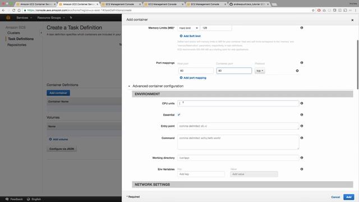Click plus icon of Add port mapping
Image resolution: width=359 pixels, height=202 pixels.
pos(181,78)
